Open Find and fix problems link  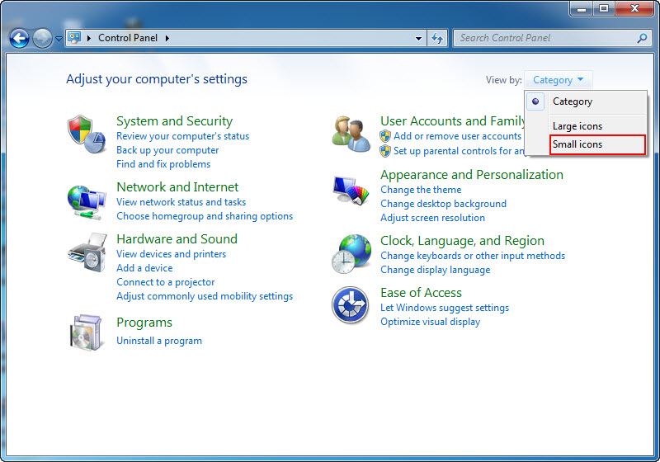[163, 164]
